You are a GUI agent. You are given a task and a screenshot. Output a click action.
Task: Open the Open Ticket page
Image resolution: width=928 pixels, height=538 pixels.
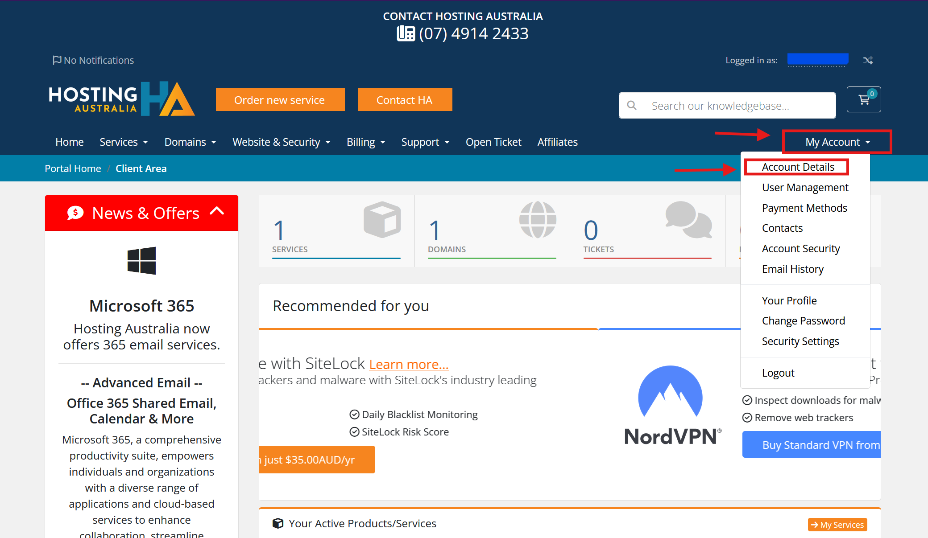[493, 142]
